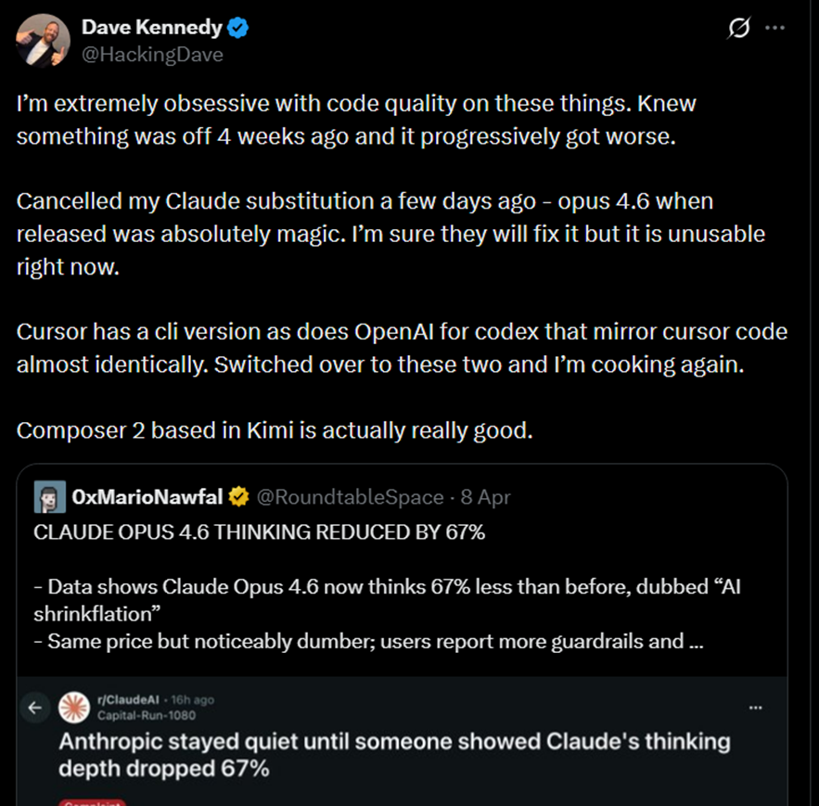Open the 0xMarioNawfal name link
Viewport: 819px width, 806px height.
147,497
